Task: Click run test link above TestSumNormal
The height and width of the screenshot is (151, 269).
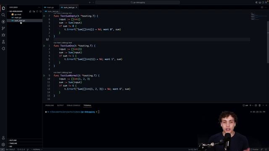Action: [57, 73]
